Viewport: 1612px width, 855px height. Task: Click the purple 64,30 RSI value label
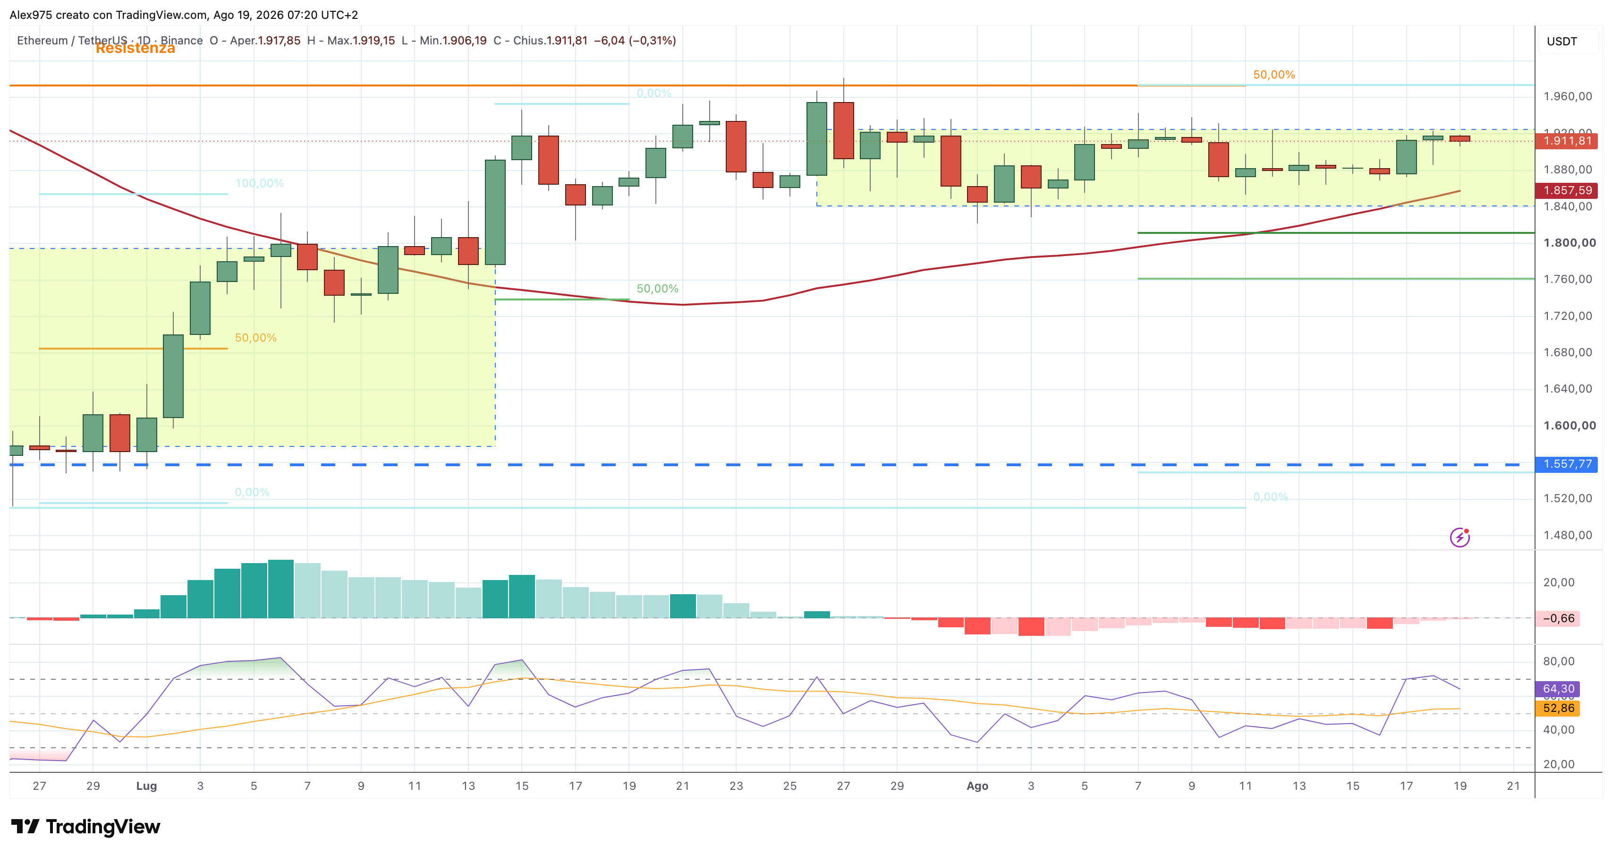(x=1558, y=689)
